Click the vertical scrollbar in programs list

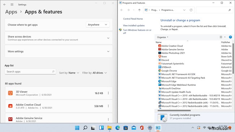click(x=233, y=58)
